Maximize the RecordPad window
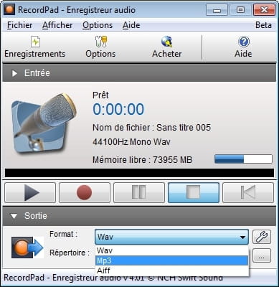Viewport: 279px width, 287px height. pyautogui.click(x=240, y=10)
